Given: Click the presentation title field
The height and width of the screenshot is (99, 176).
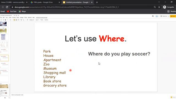Looking at the screenshot, I should pyautogui.click(x=6, y=15).
